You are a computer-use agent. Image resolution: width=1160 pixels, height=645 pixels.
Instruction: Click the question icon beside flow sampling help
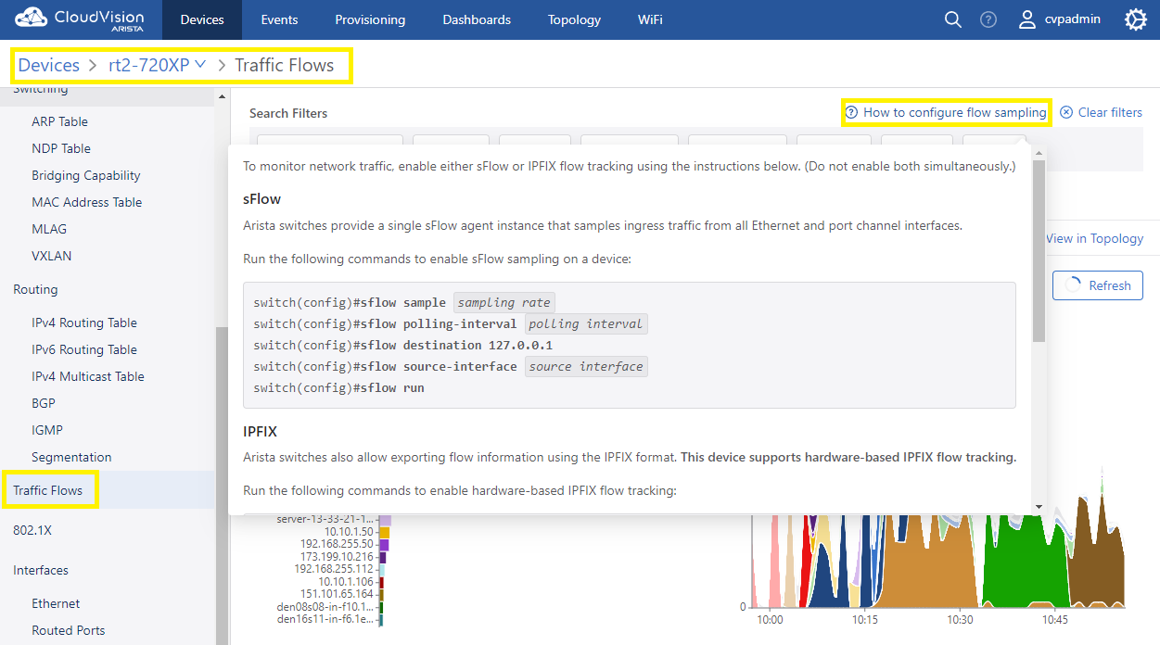[850, 112]
